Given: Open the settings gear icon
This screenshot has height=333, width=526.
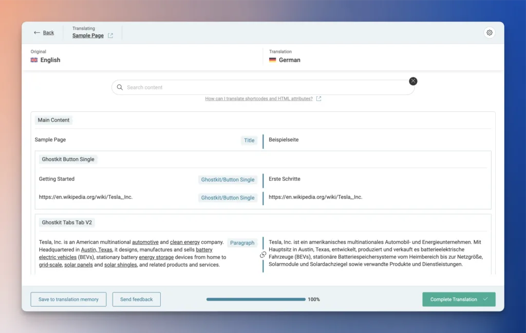Looking at the screenshot, I should coord(489,33).
